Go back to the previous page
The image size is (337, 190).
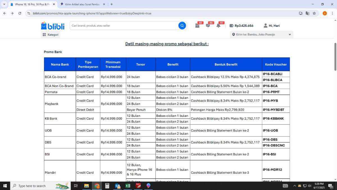click(x=4, y=13)
